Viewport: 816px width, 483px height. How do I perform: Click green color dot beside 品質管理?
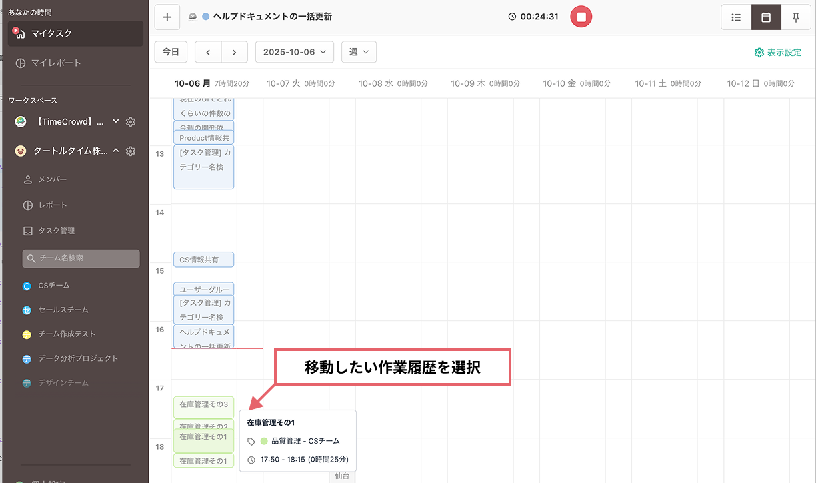[x=264, y=441]
